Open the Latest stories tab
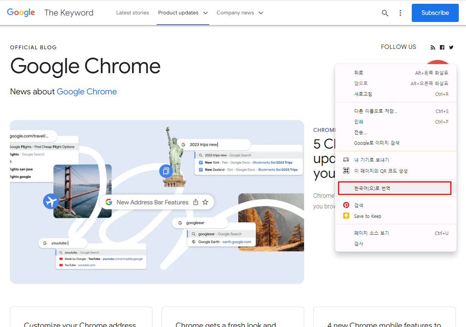Viewport: 466px width, 327px height. (133, 13)
